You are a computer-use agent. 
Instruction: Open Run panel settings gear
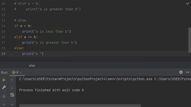[x=181, y=72]
